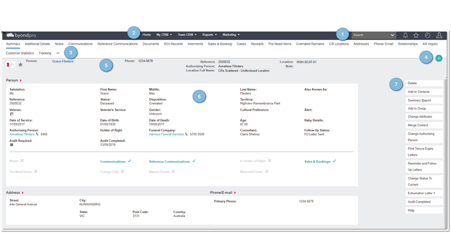Image resolution: width=451 pixels, height=233 pixels.
Task: Switch to the Additional Details tab
Action: (37, 44)
